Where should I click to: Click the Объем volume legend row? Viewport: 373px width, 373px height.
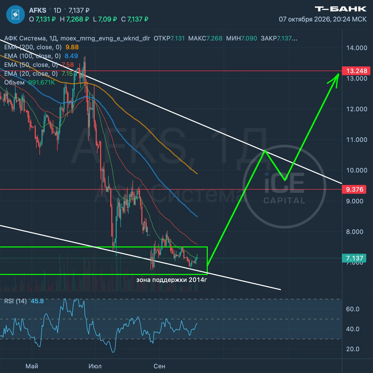(x=30, y=82)
